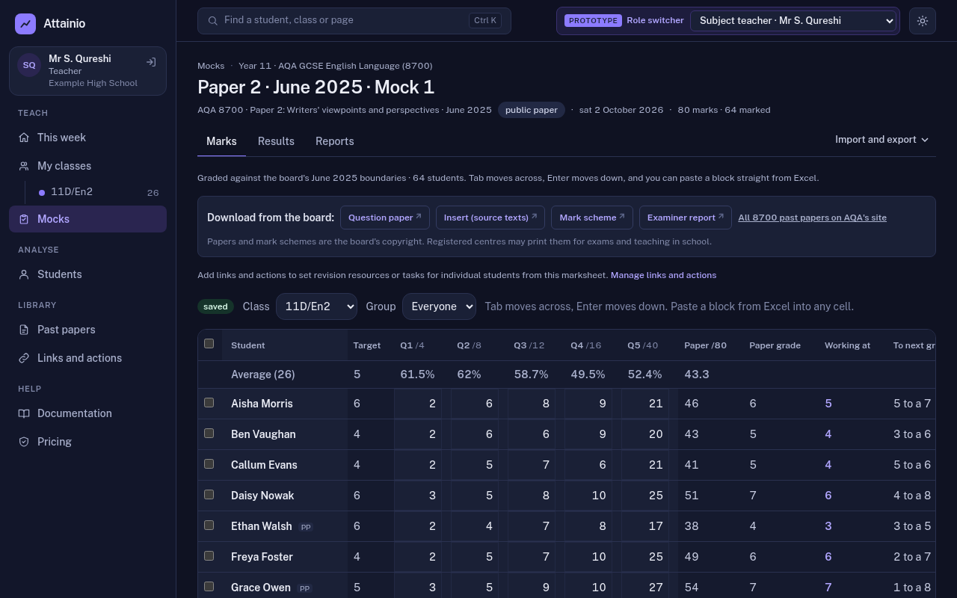
Task: Click the SQ avatar in the sidebar
Action: [x=29, y=65]
